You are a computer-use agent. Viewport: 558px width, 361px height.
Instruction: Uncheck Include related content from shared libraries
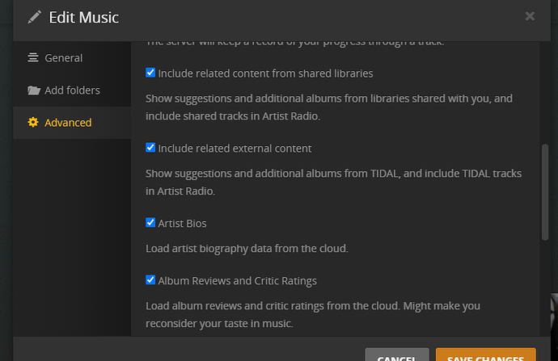(150, 73)
